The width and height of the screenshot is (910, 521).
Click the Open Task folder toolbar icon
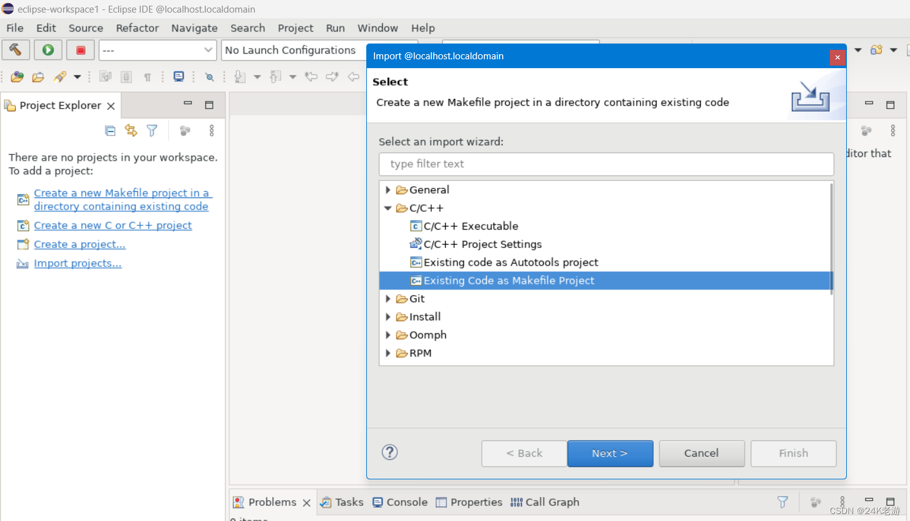[38, 77]
